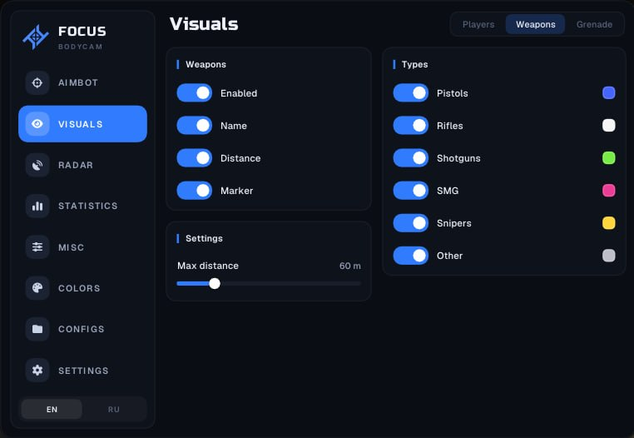The width and height of the screenshot is (634, 438).
Task: Open Colors via its palette icon
Action: [37, 288]
